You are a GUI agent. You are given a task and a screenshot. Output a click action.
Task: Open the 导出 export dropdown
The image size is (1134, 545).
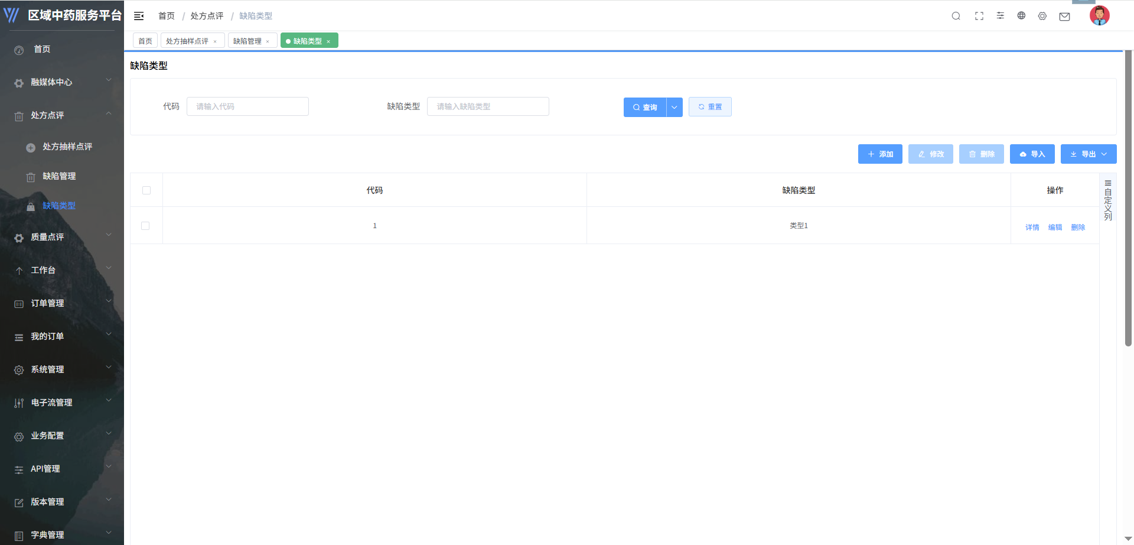[x=1089, y=154]
